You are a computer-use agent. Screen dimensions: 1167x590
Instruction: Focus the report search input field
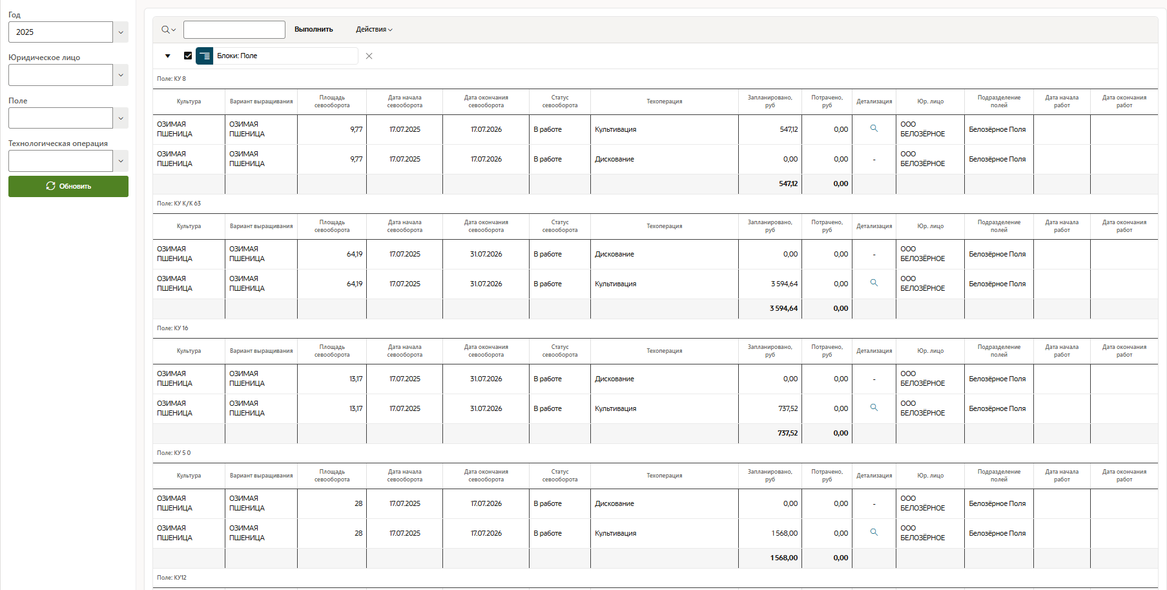tap(234, 30)
